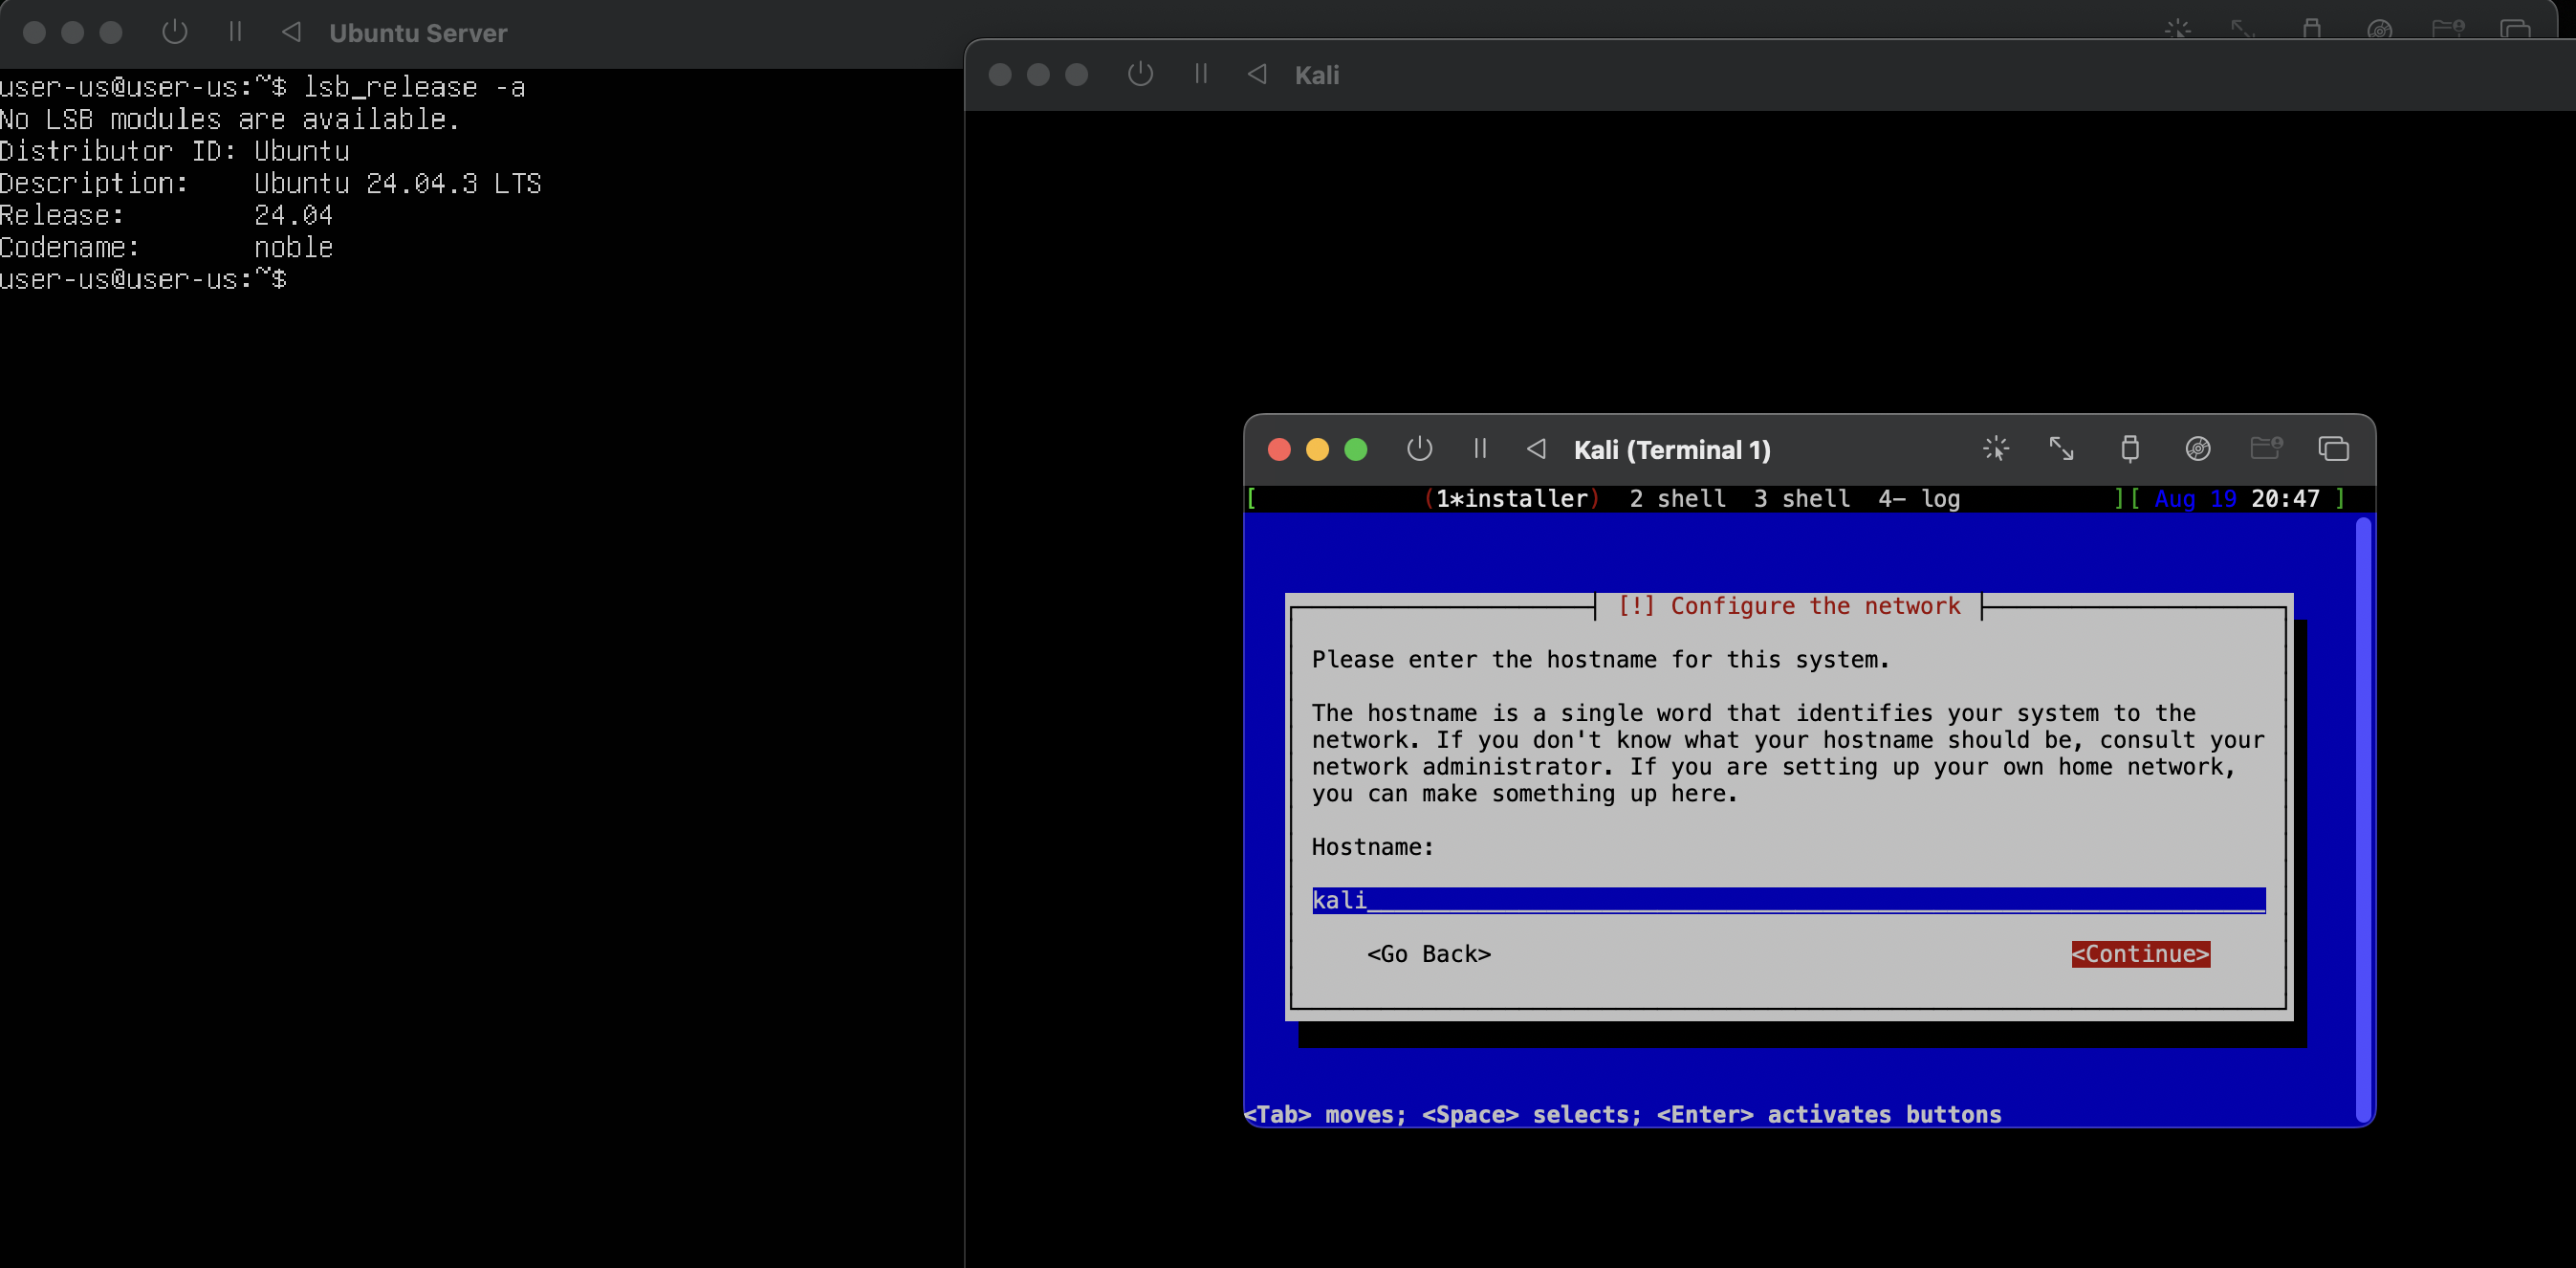Click the last user-us@user-us prompt line
This screenshot has width=2576, height=1268.
click(x=143, y=279)
